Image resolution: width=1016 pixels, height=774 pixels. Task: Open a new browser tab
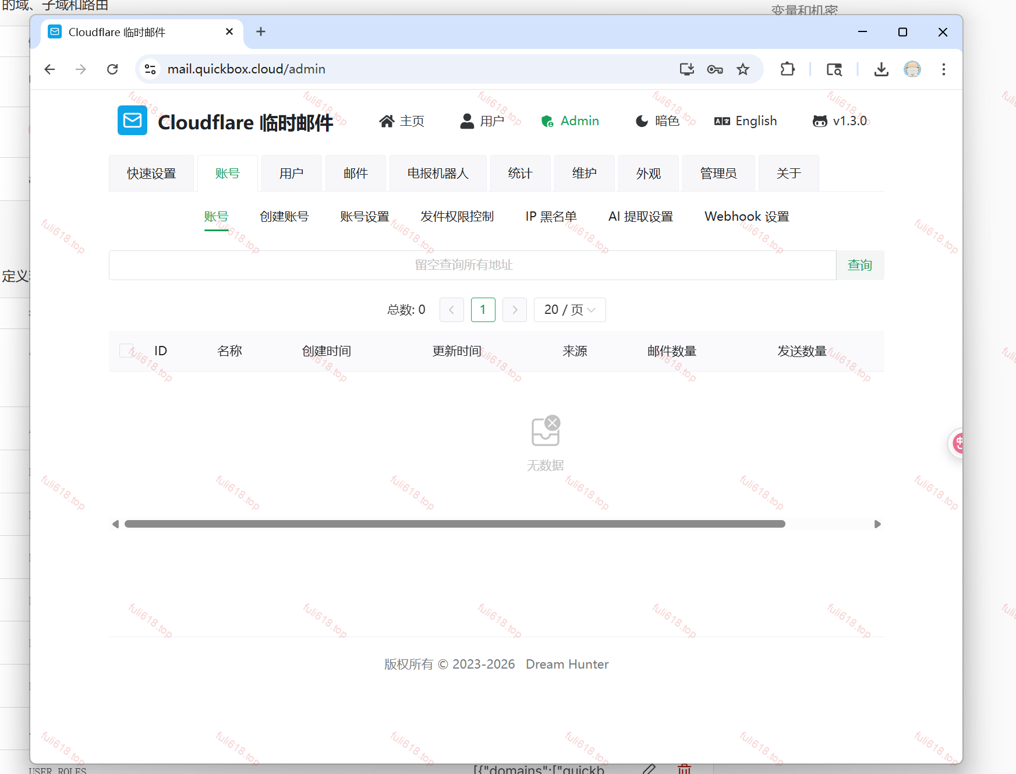pos(261,31)
